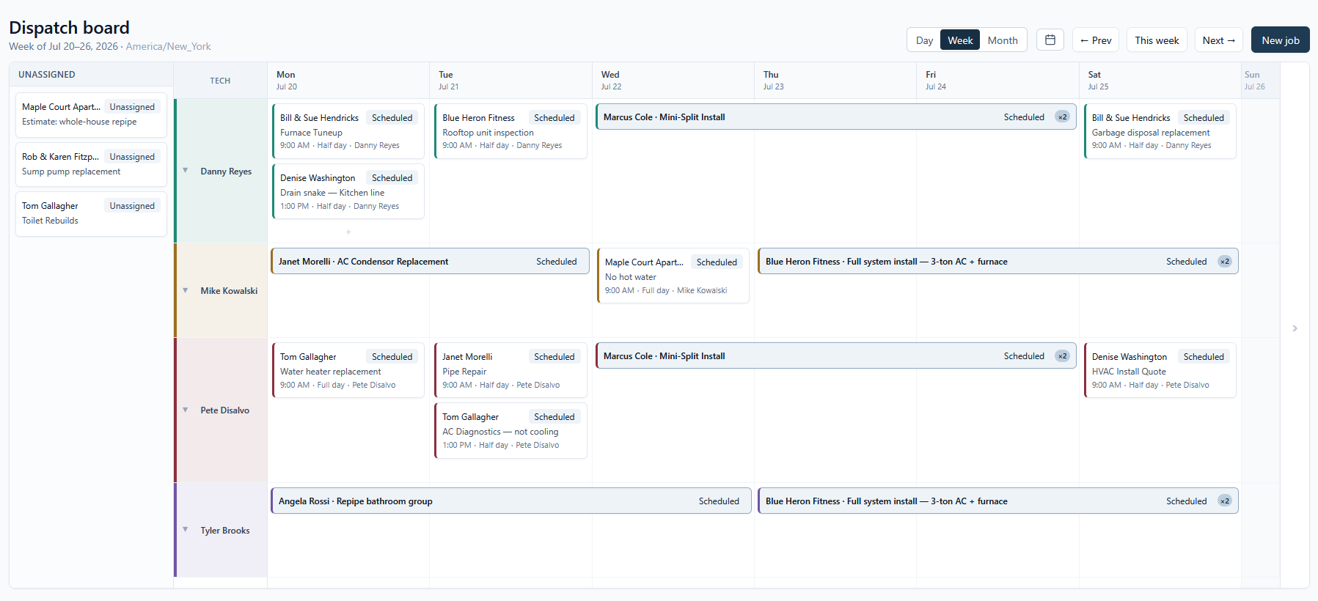Viewport: 1318px width, 601px height.
Task: Click Unassigned badge on Tom Gallagher card
Action: coord(132,206)
